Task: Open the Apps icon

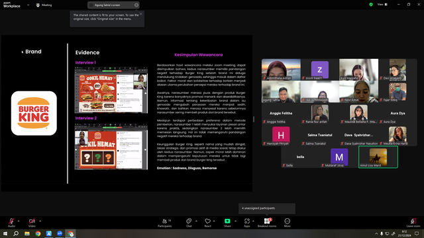Action: 247,221
